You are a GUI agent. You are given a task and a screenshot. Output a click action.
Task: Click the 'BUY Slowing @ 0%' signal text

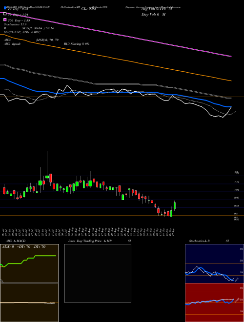click(77, 44)
